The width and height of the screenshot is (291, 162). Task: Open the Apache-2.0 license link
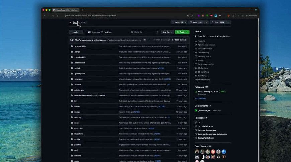[206, 45]
